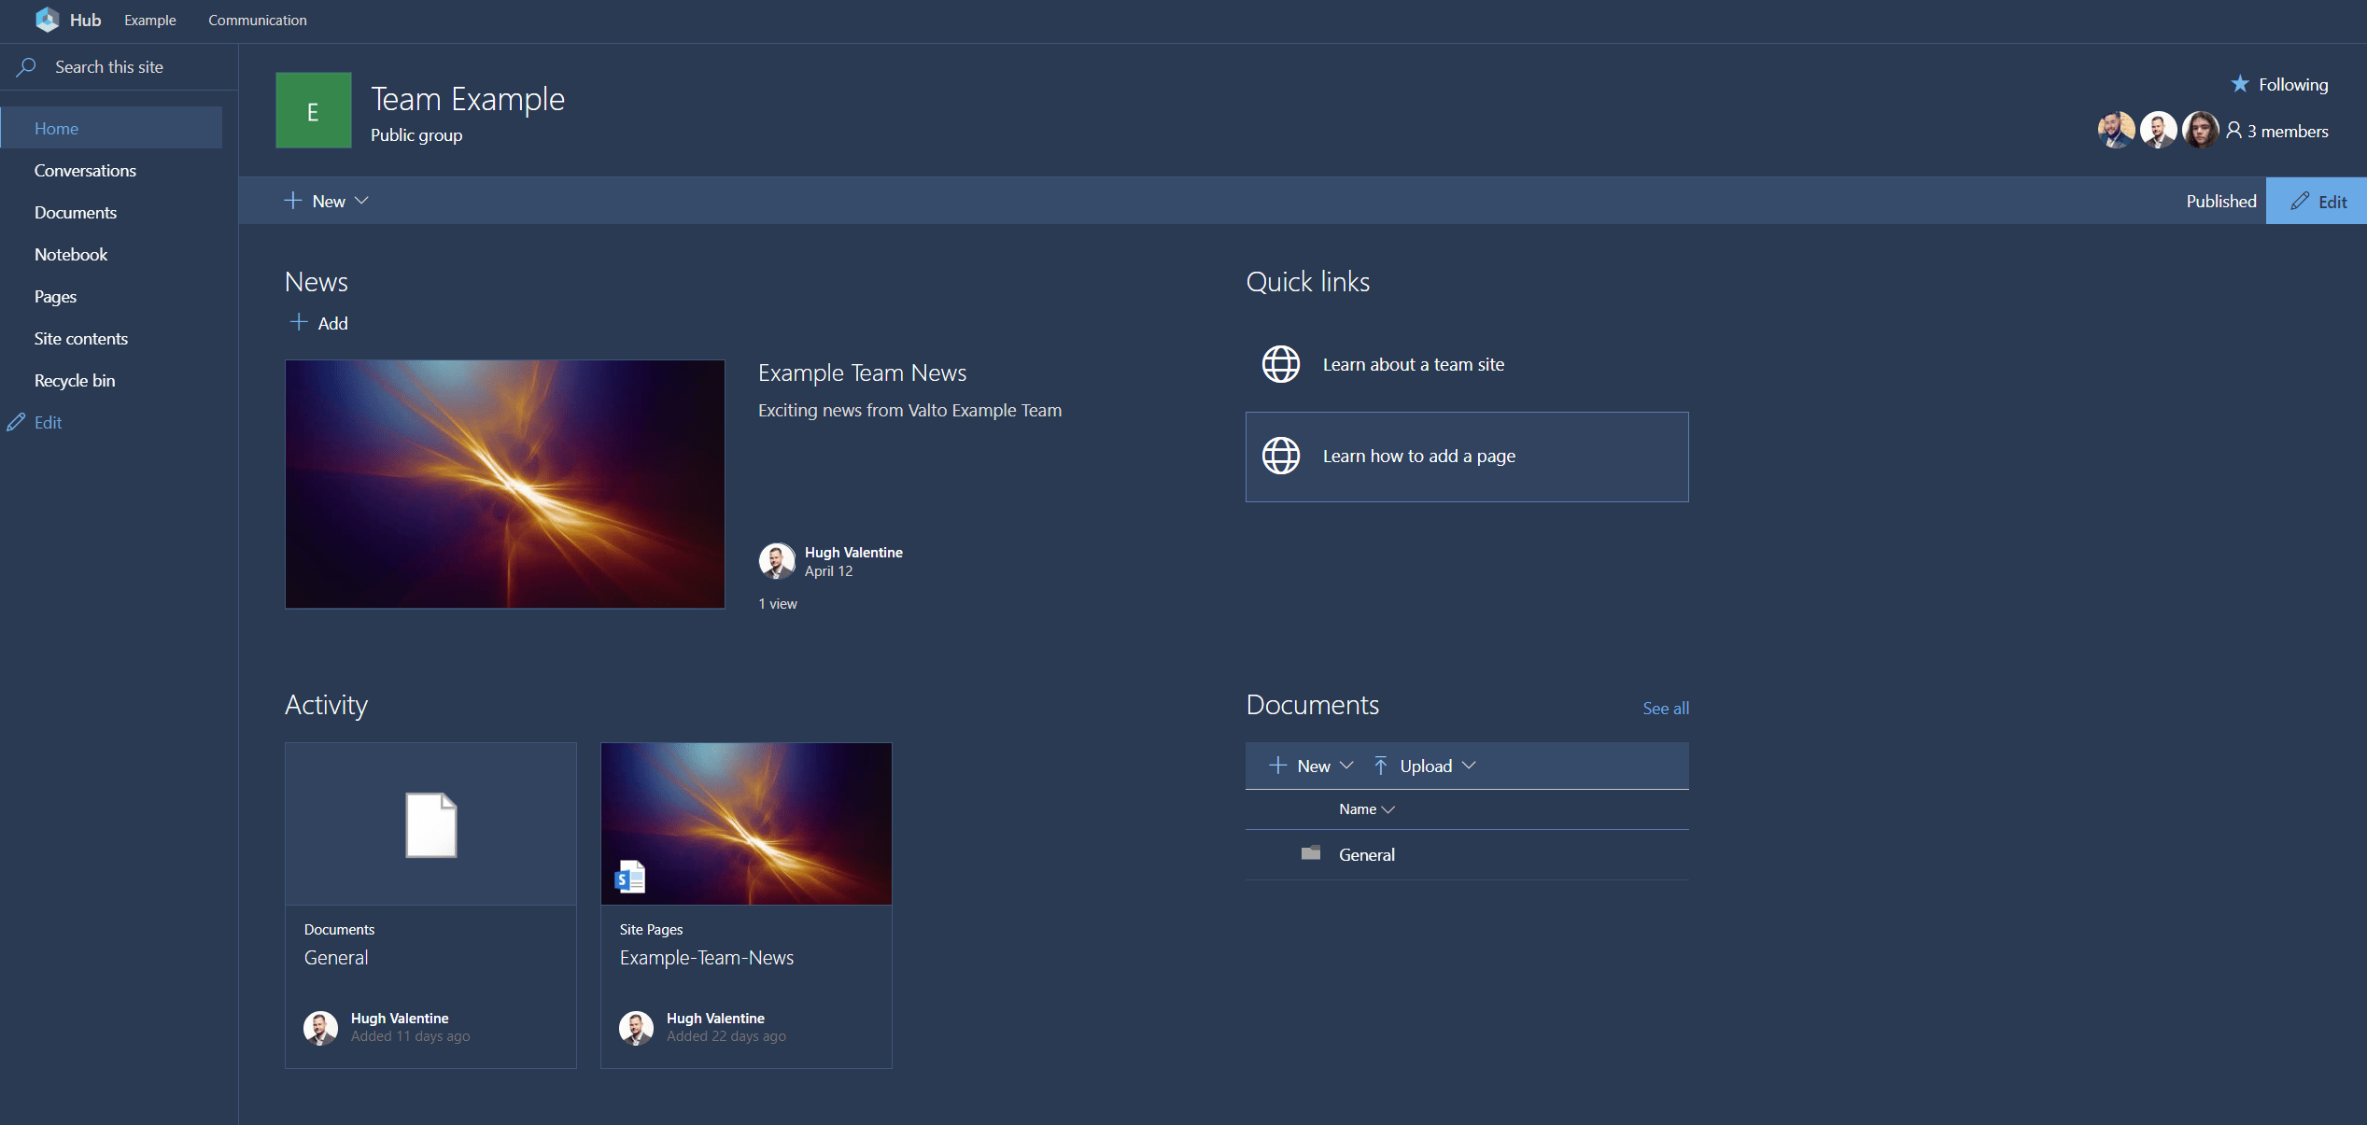Toggle the Following star icon
Screen dimensions: 2367x1125
[2239, 84]
